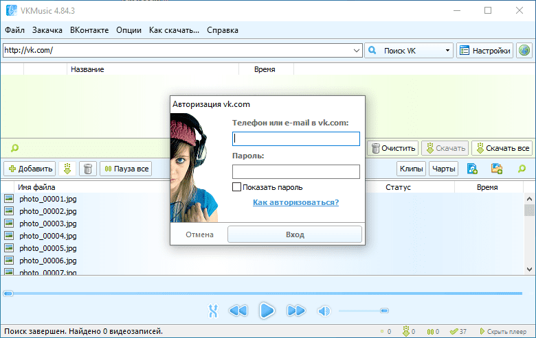Click the Скачать все button

pos(502,148)
